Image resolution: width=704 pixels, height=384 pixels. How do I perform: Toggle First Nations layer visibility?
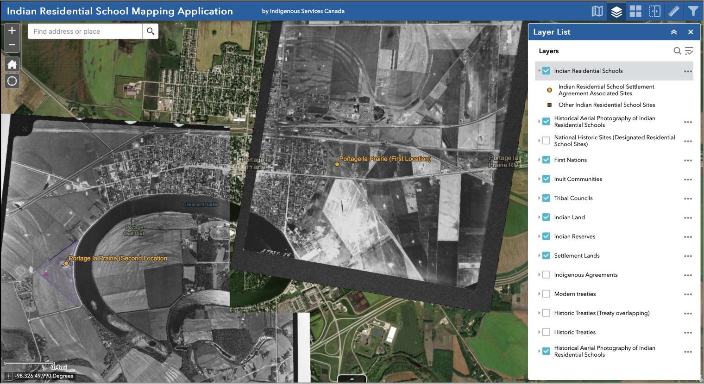point(546,160)
